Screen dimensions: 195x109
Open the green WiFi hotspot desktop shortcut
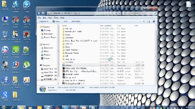click(x=16, y=52)
